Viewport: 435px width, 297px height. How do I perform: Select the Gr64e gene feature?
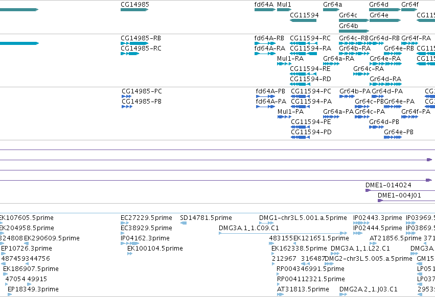pos(385,20)
